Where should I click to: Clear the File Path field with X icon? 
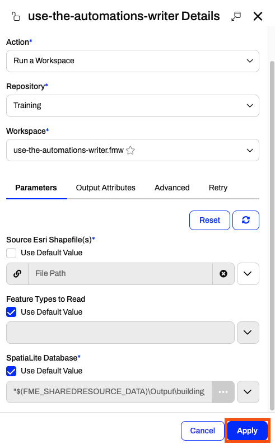pyautogui.click(x=223, y=274)
